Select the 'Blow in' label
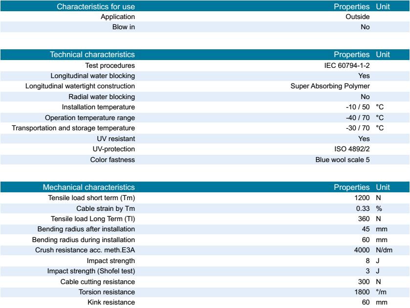Image resolution: width=410 pixels, height=308 pixels. (x=124, y=27)
